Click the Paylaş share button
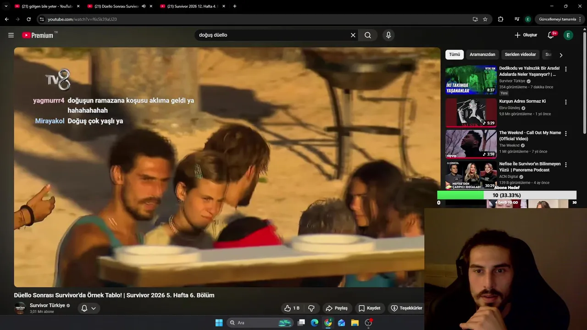 click(337, 308)
